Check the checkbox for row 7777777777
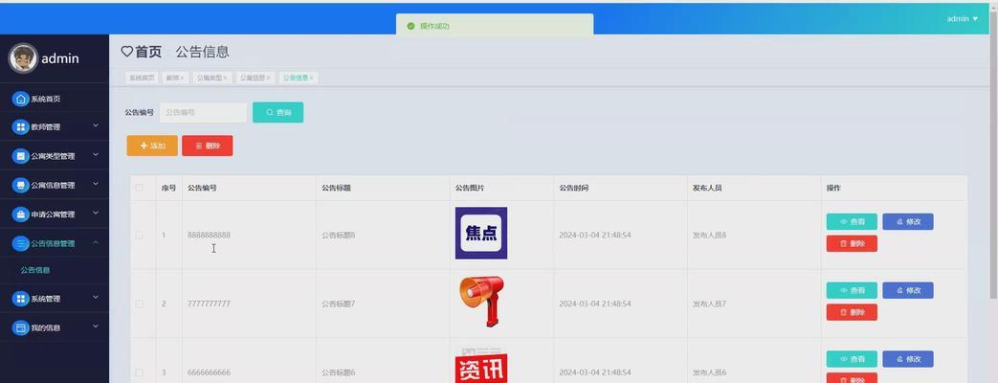998x383 pixels. coord(140,304)
